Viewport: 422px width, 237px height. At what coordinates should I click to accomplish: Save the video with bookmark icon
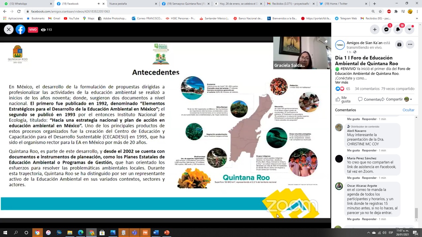399,44
